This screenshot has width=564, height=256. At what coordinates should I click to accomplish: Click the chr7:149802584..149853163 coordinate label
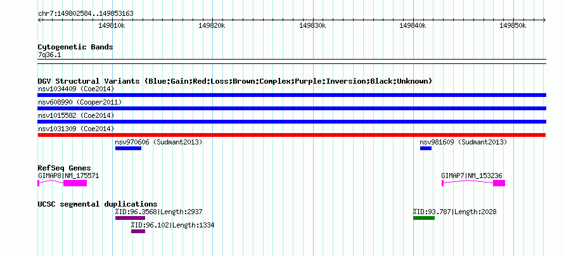click(86, 14)
